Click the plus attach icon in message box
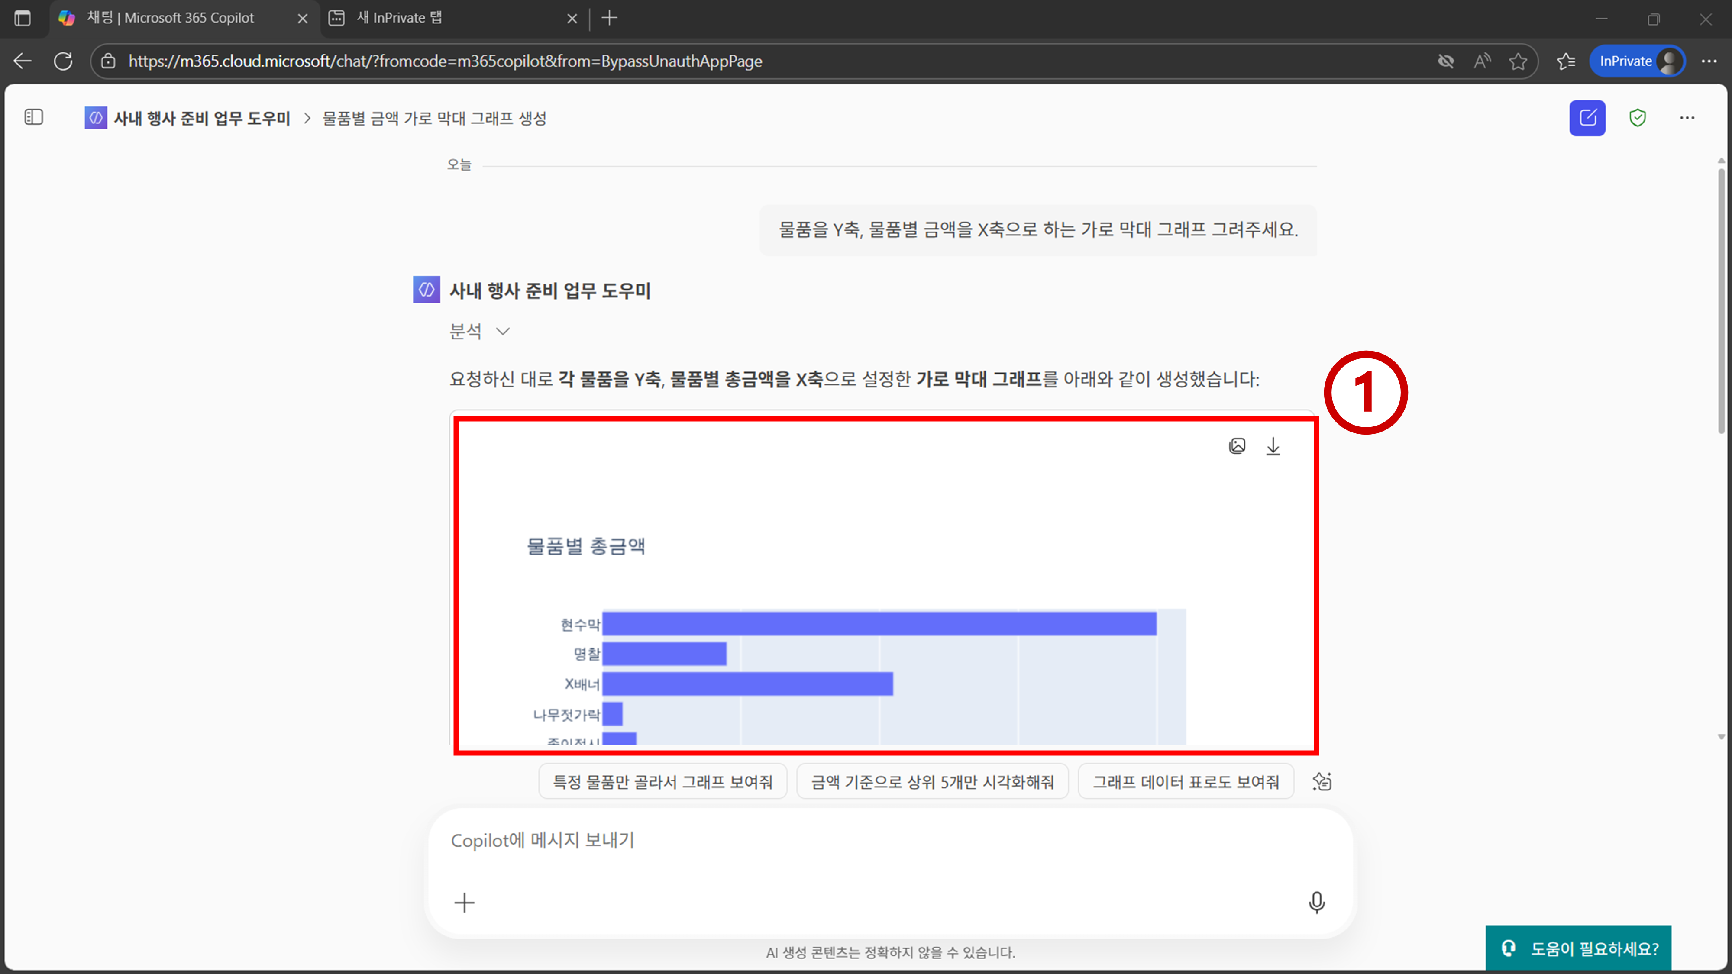 (464, 902)
